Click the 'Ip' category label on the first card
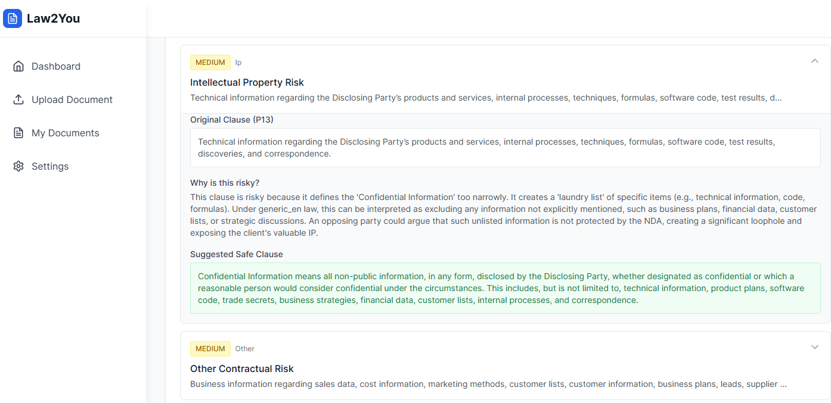The width and height of the screenshot is (831, 403). [238, 63]
